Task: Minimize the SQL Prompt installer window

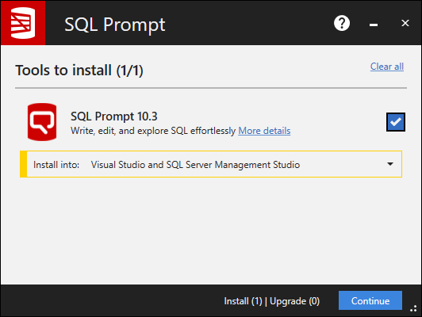Action: [374, 25]
